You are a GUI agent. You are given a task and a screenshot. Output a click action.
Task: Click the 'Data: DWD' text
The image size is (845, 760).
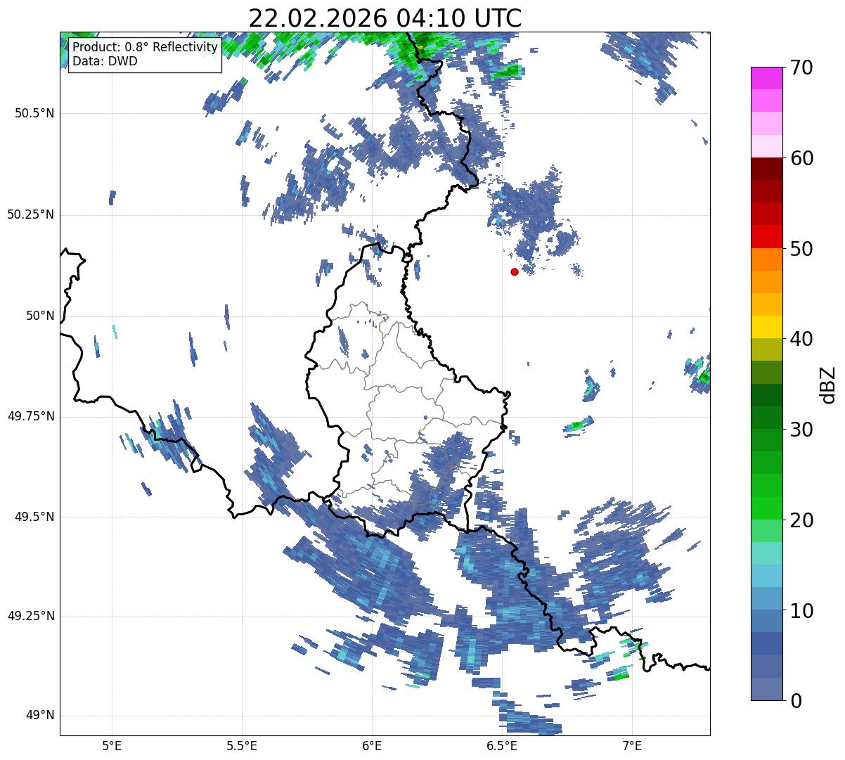click(105, 61)
